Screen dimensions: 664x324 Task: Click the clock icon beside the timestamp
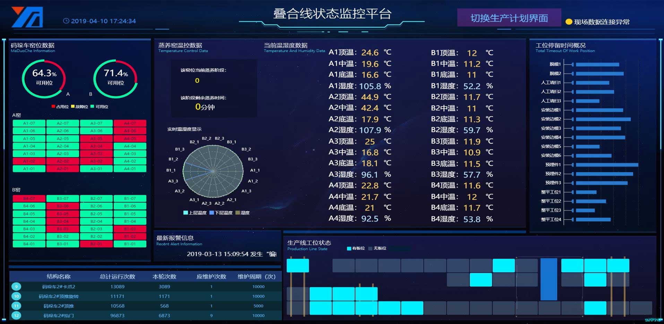(x=66, y=21)
